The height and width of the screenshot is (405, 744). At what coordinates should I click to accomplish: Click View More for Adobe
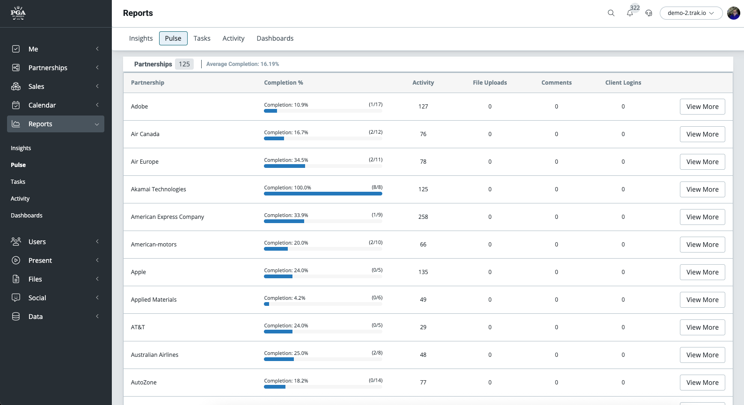[702, 107]
